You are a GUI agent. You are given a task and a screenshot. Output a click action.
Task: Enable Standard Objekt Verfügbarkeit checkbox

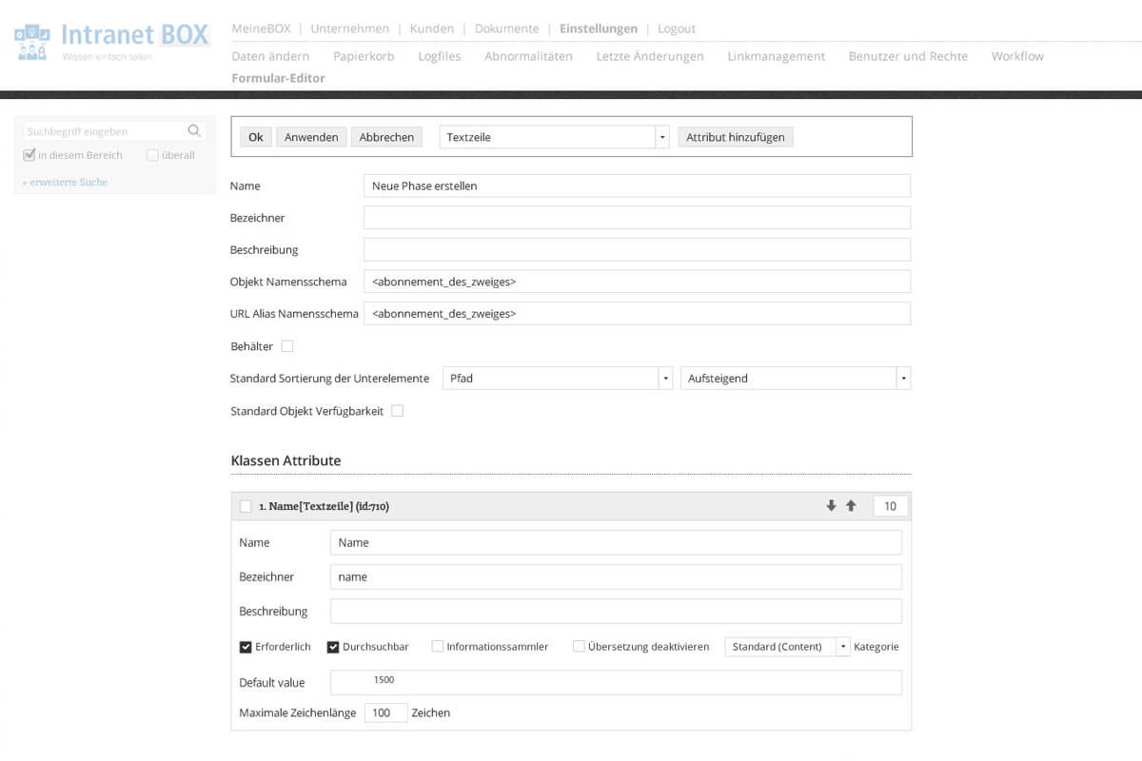pyautogui.click(x=398, y=411)
